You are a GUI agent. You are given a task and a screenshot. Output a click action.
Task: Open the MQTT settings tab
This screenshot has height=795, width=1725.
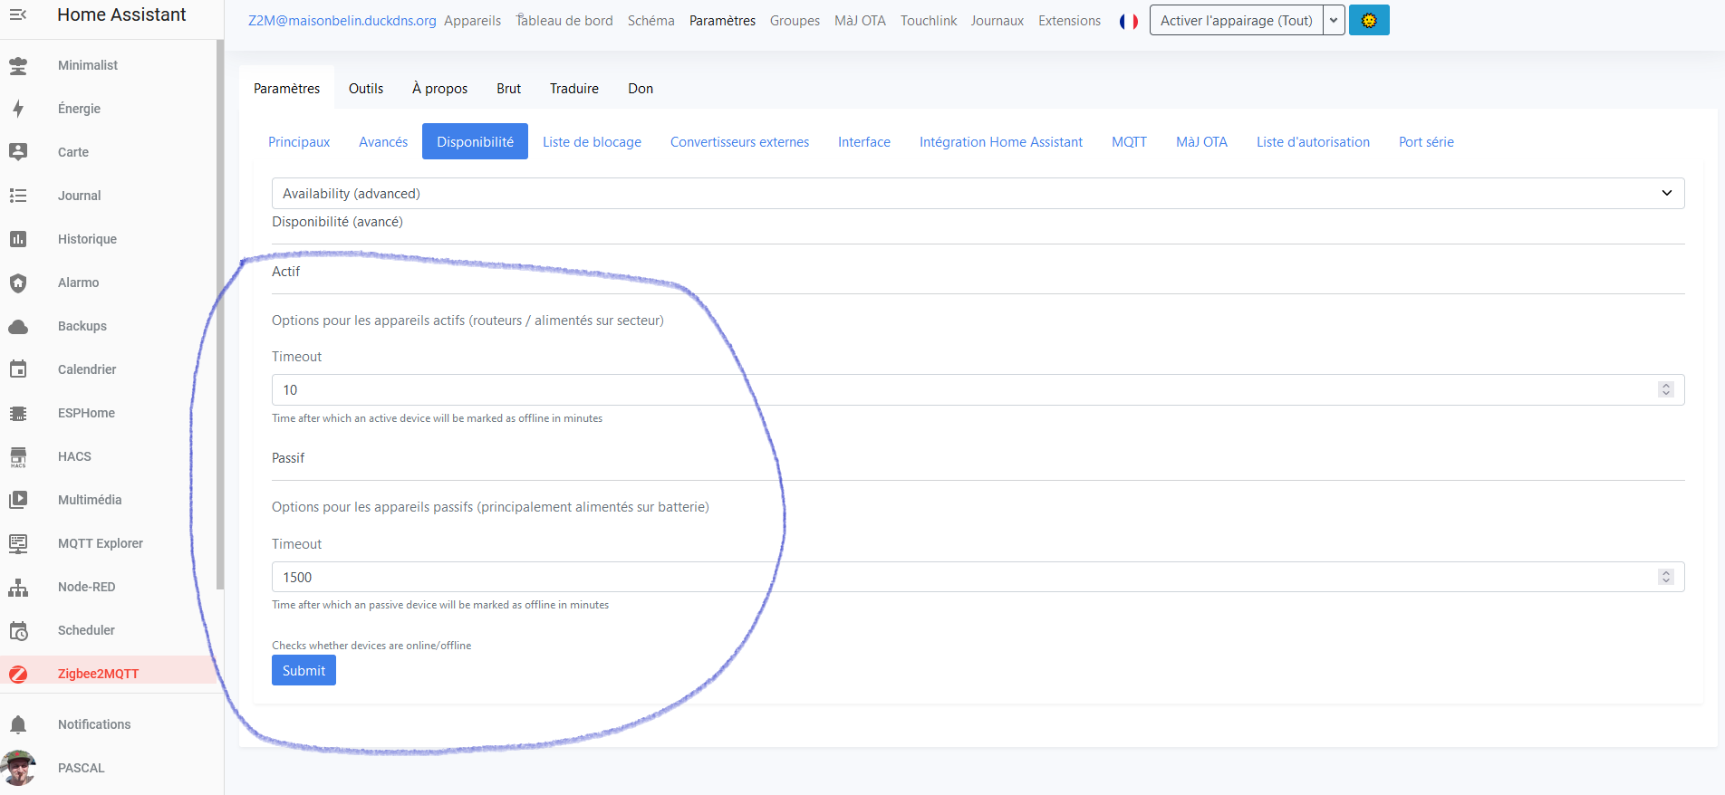pyautogui.click(x=1129, y=141)
